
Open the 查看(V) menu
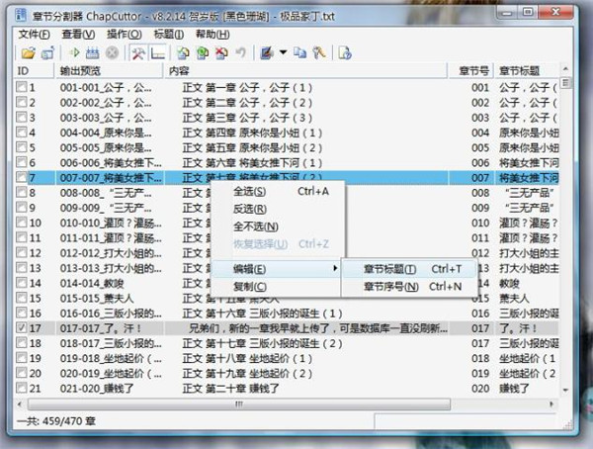78,35
